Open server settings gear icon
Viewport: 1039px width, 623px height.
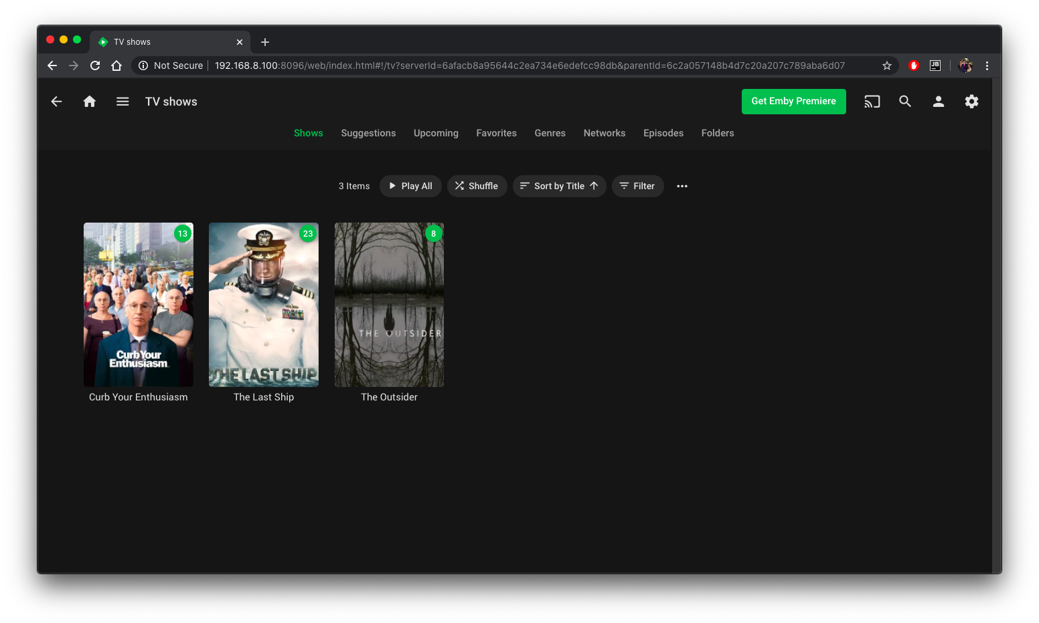[x=971, y=102]
